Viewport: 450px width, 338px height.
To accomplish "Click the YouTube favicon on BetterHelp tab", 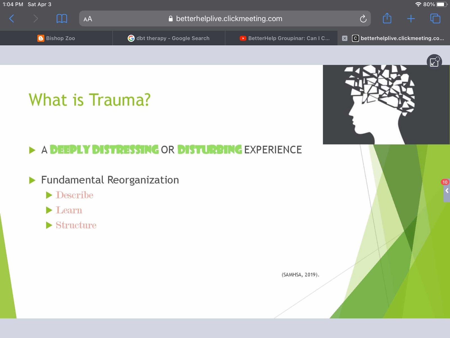I will click(x=243, y=38).
